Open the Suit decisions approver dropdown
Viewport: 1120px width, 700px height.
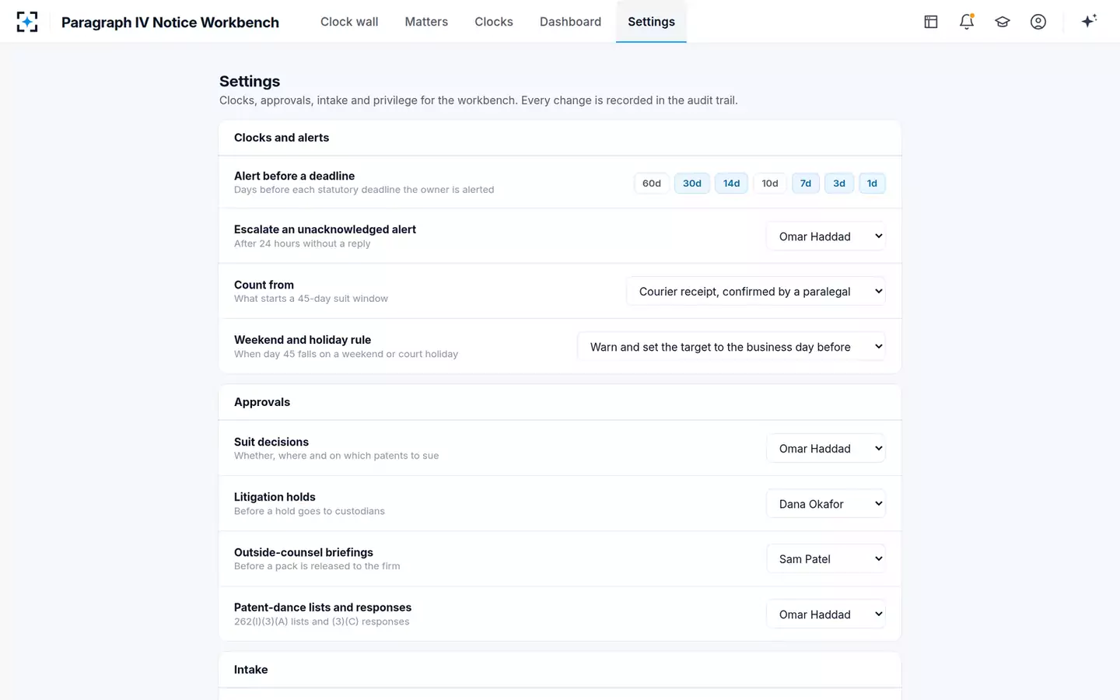(826, 449)
